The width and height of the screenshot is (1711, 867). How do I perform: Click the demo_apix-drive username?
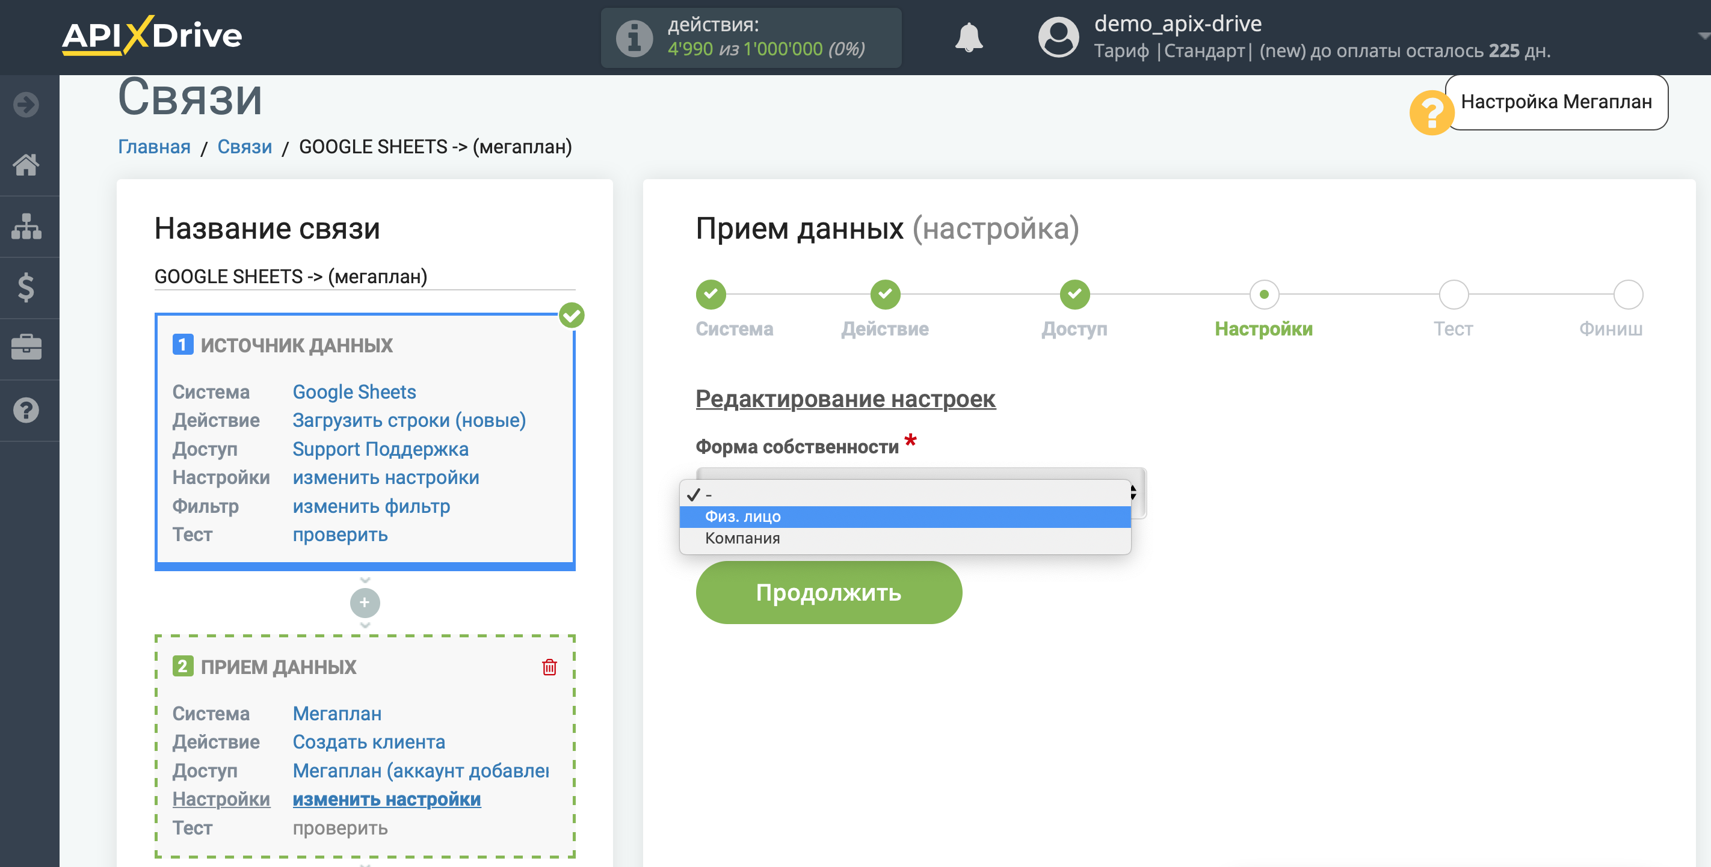(1177, 24)
